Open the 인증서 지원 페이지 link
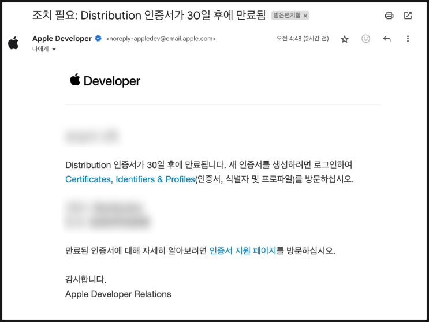This screenshot has width=429, height=322. point(243,250)
